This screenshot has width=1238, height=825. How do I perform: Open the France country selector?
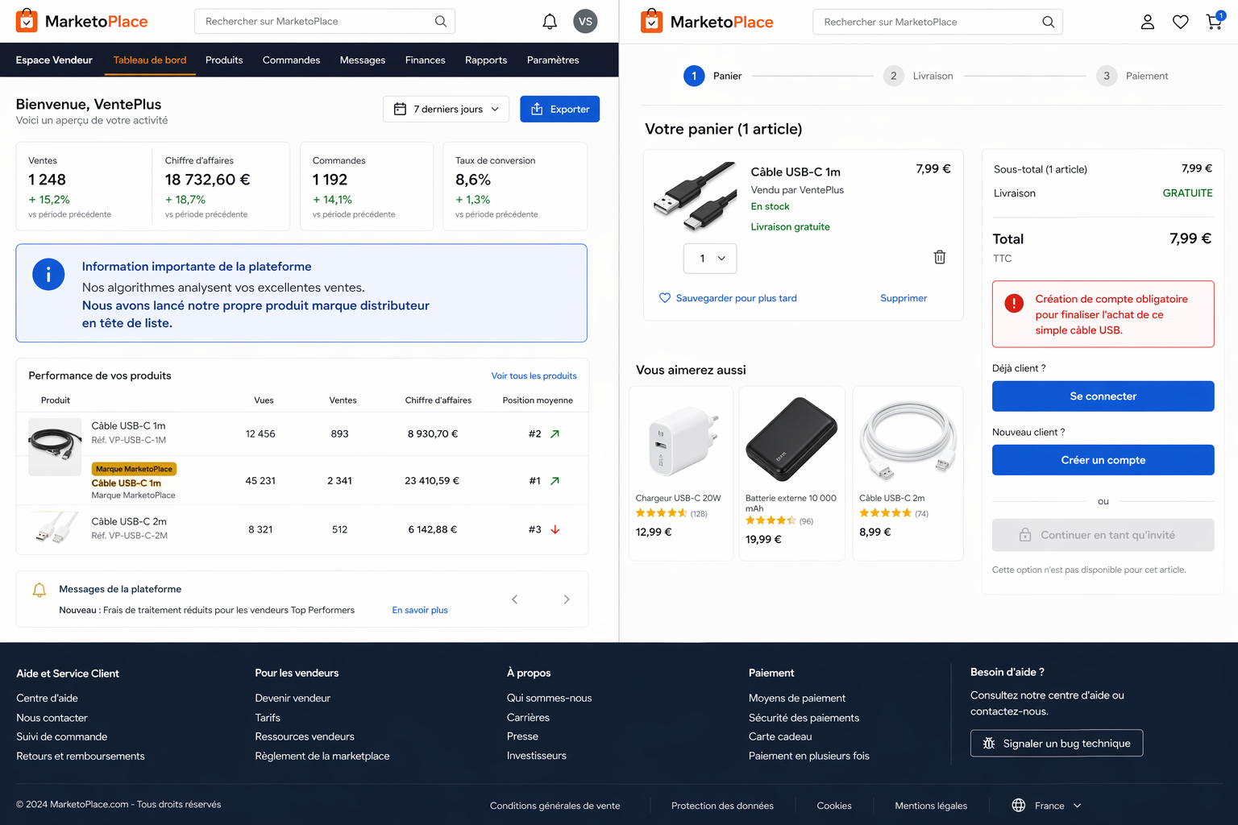coord(1047,806)
